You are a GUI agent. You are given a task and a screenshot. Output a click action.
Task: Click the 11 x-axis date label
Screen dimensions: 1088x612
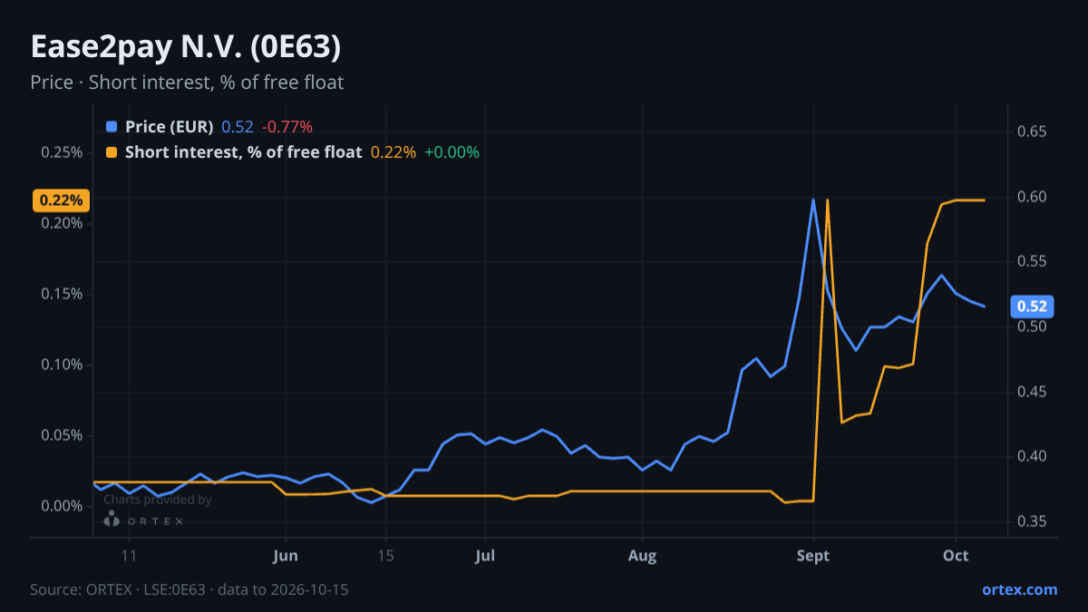[x=129, y=556]
